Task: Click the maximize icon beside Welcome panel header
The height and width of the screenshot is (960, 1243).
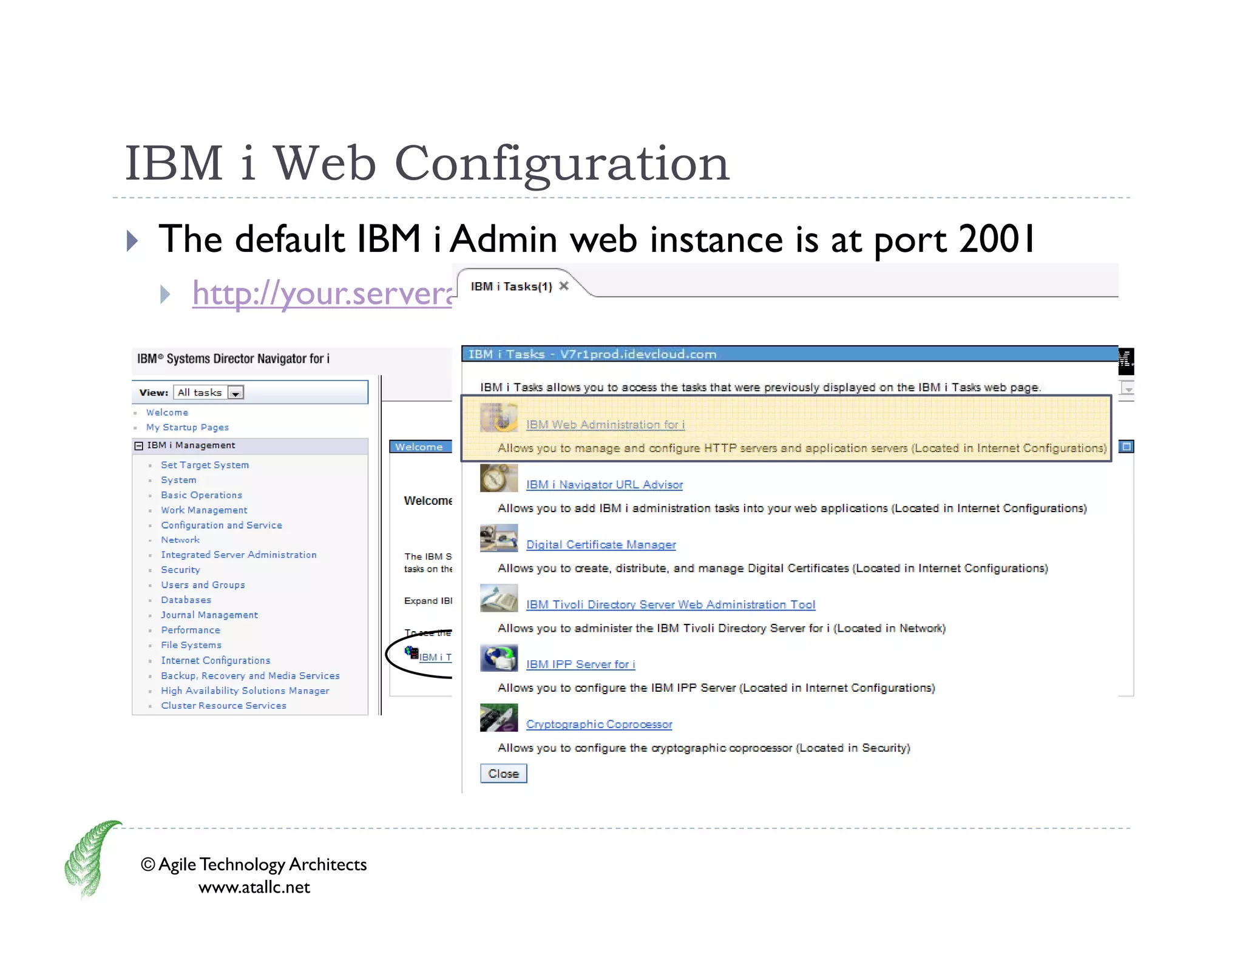Action: (x=1126, y=447)
